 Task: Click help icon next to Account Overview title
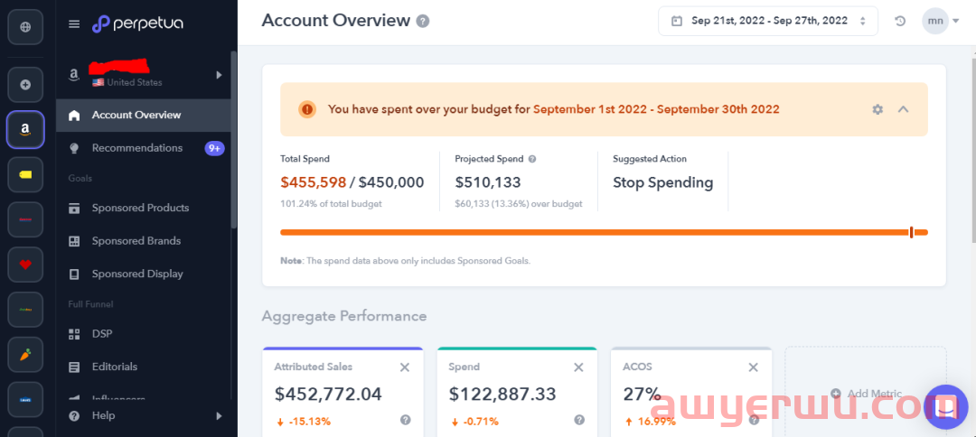click(423, 22)
